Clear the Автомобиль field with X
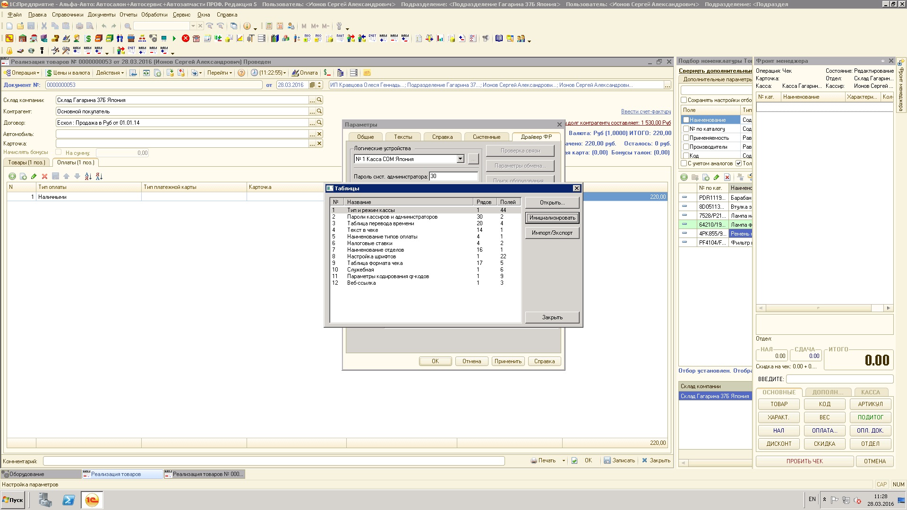The image size is (907, 510). 319,134
